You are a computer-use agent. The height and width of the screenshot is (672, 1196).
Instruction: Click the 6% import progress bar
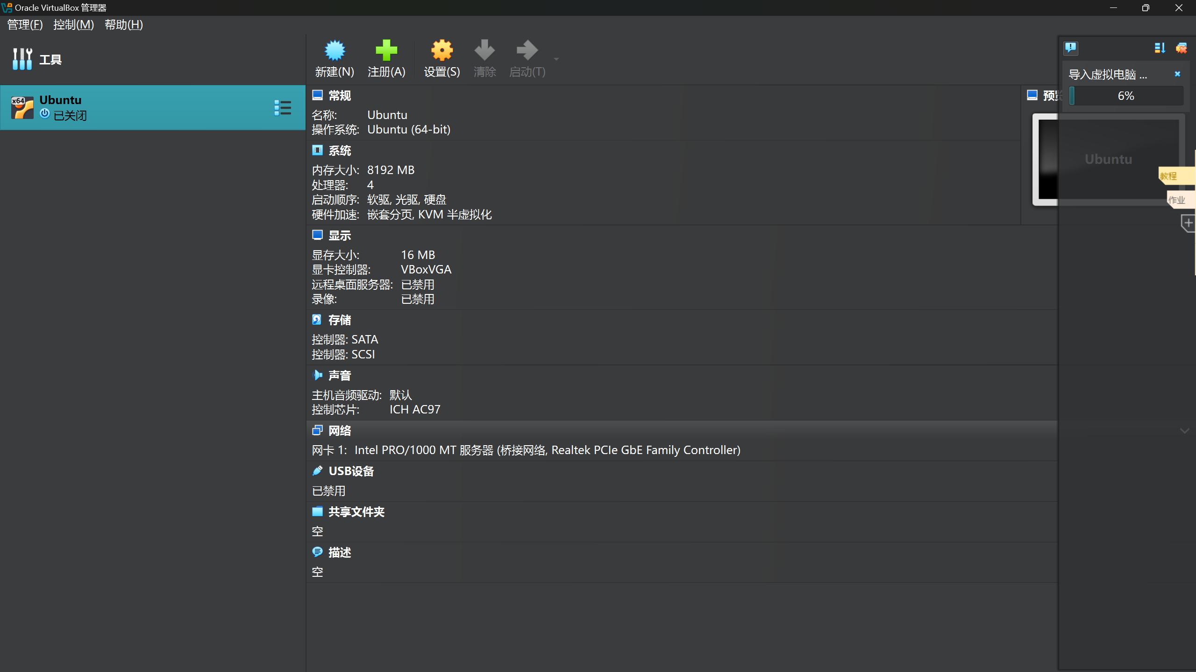tap(1126, 96)
